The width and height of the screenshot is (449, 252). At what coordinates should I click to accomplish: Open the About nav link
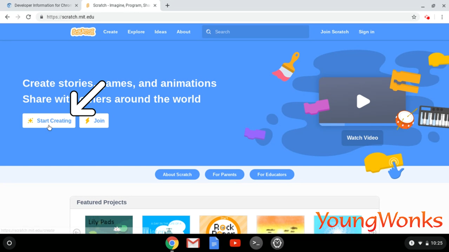(x=183, y=31)
